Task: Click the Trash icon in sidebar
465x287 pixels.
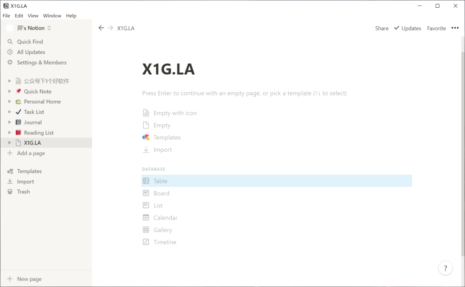Action: [10, 192]
